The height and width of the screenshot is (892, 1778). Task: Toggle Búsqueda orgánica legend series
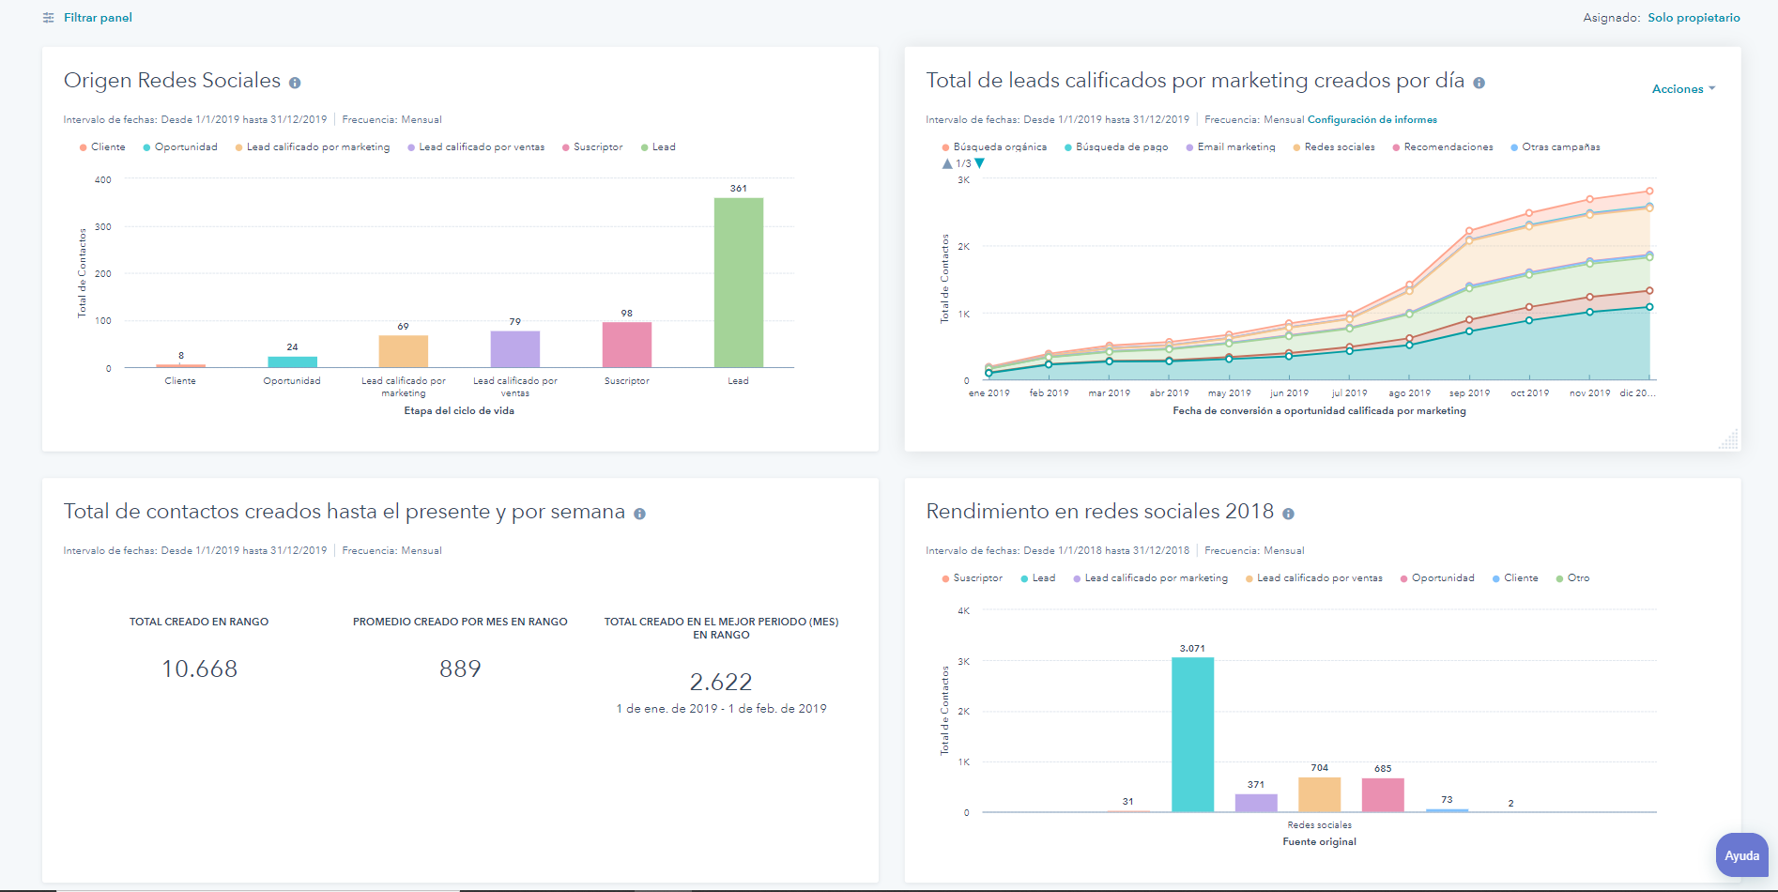993,147
